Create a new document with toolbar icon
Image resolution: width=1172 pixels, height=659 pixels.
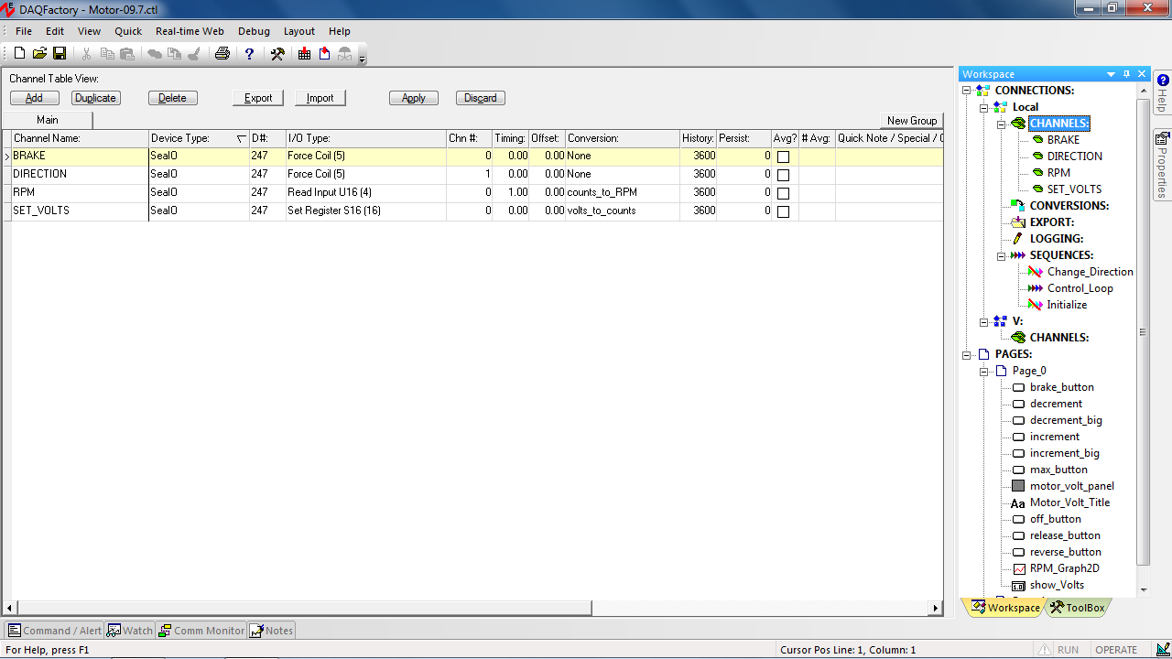19,54
